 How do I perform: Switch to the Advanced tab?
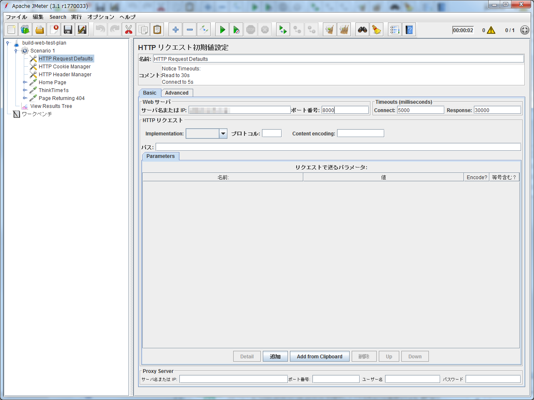(177, 93)
